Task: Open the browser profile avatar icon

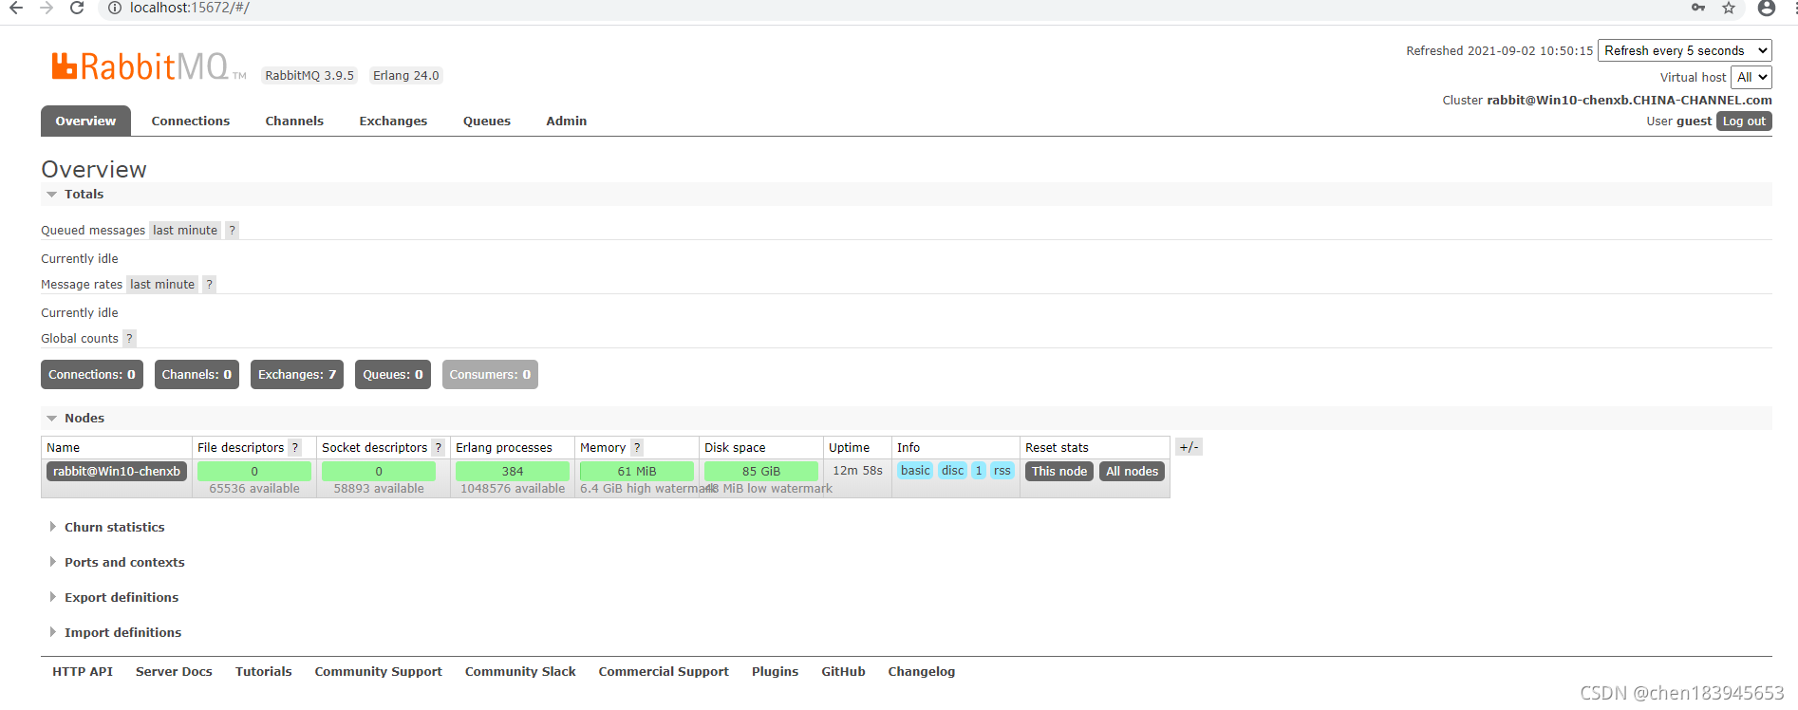Action: pos(1767,8)
